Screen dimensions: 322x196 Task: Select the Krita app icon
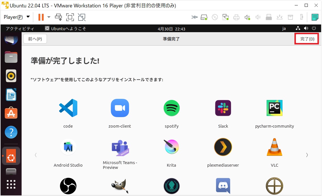[x=171, y=147]
